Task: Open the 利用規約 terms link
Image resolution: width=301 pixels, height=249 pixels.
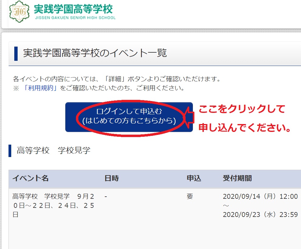Action: [x=40, y=88]
